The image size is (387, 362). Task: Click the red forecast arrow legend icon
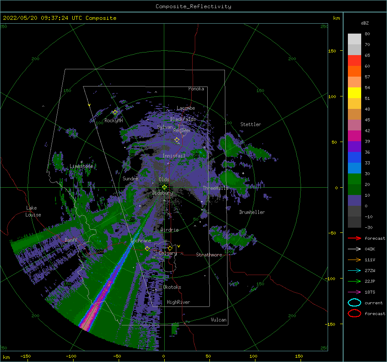pos(354,238)
